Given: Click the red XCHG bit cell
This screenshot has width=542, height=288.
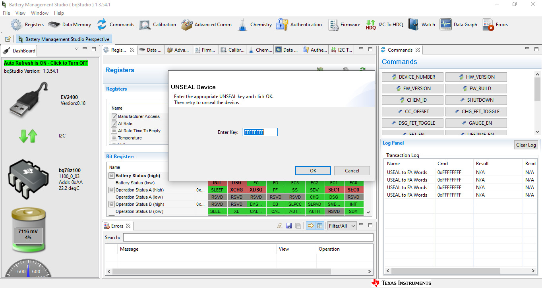Looking at the screenshot, I should coord(237,190).
